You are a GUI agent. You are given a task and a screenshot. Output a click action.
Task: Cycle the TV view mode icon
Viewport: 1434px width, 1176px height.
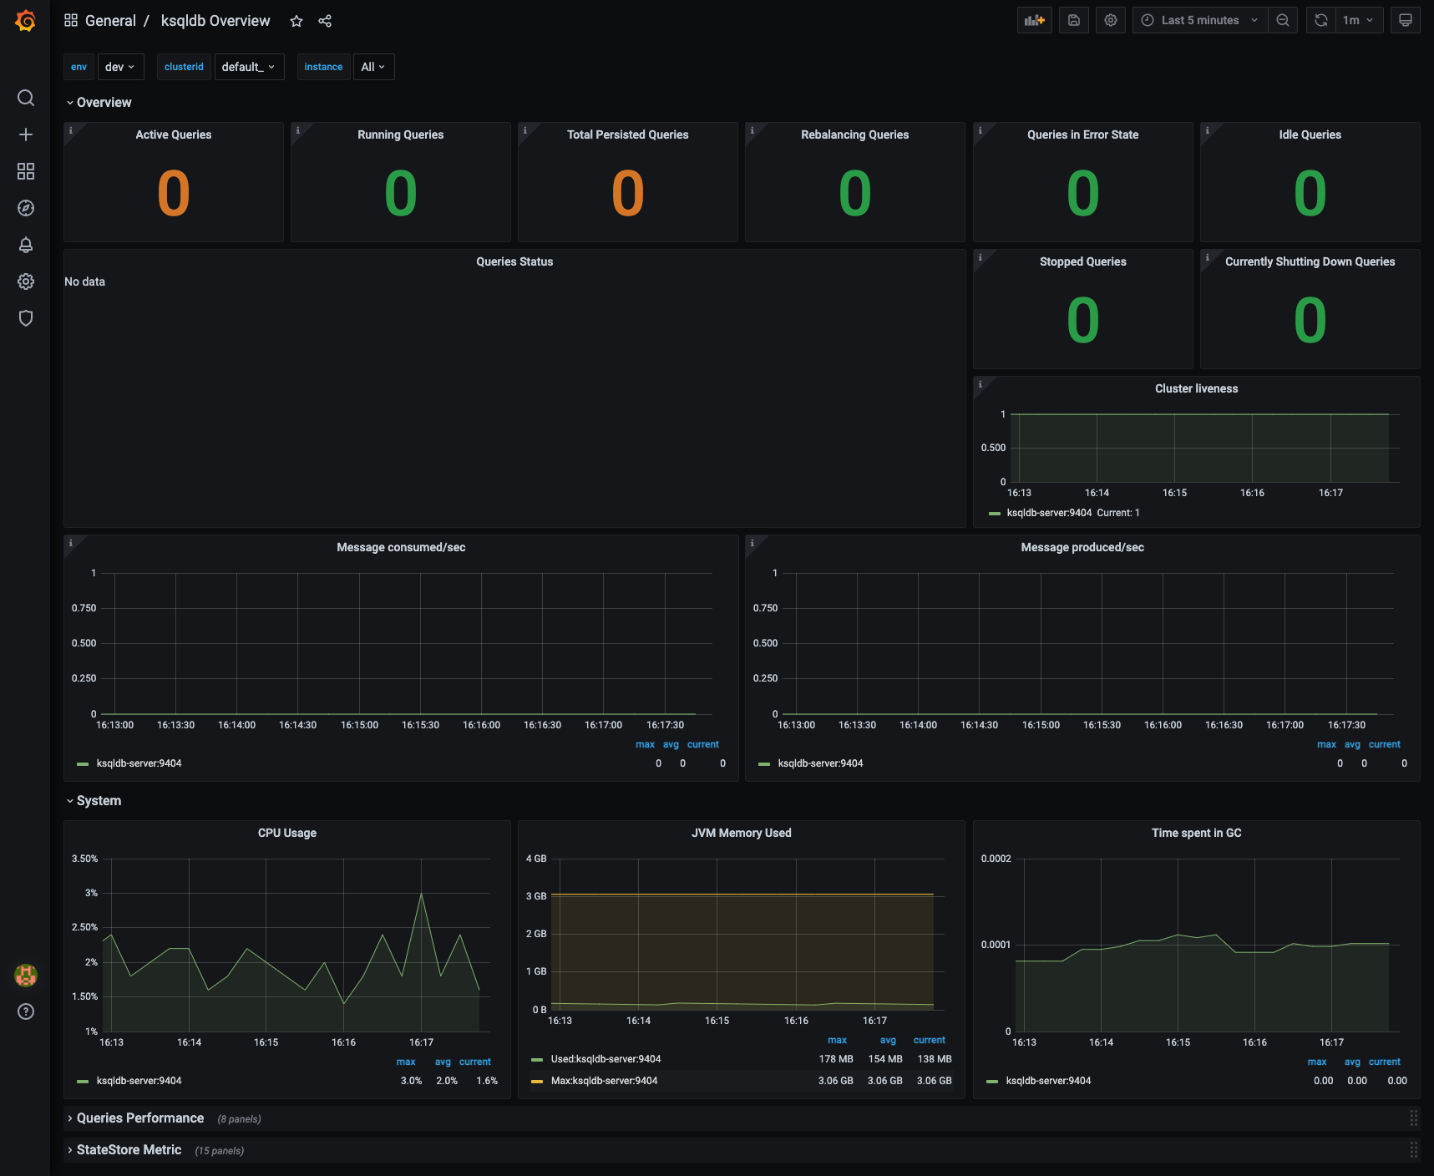point(1406,20)
